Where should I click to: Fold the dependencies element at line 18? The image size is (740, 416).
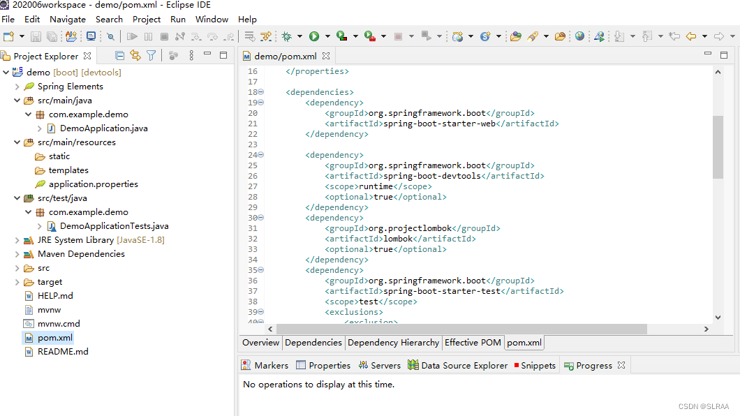tap(261, 92)
